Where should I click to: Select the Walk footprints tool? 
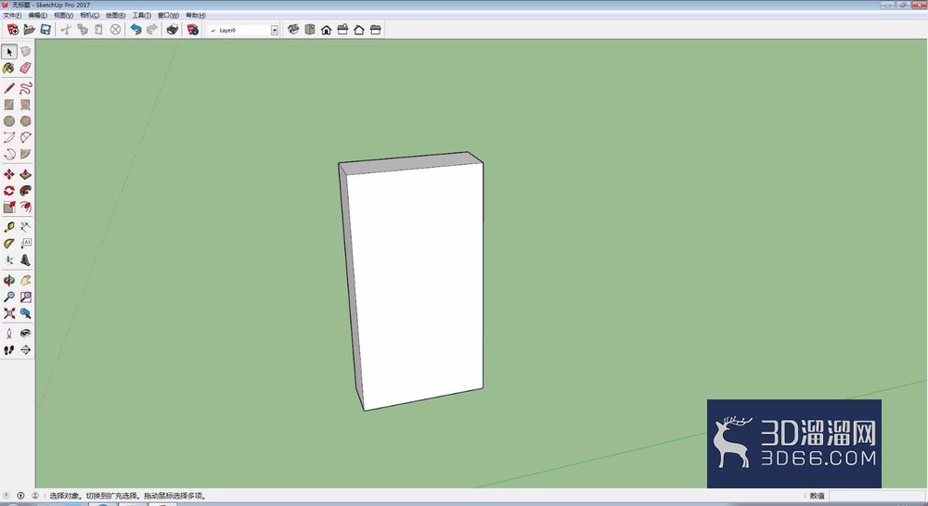(9, 350)
